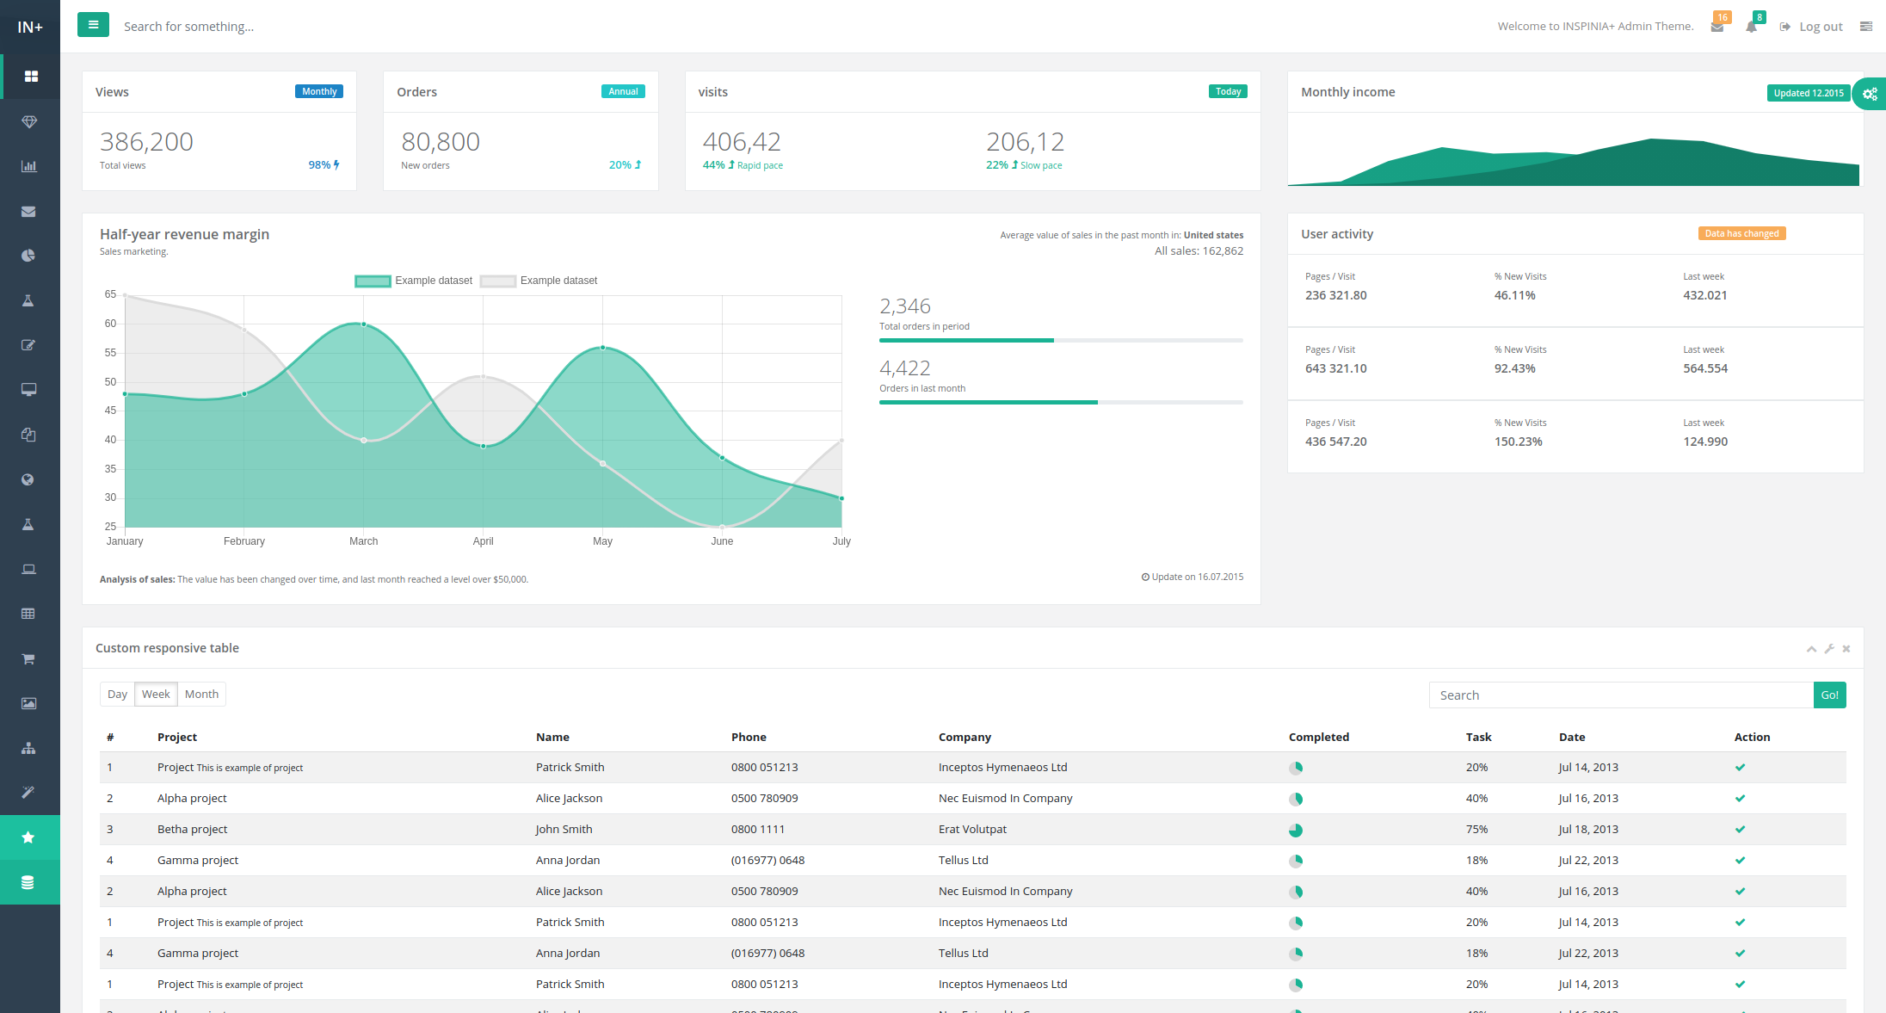Open the theme configuration gears button
The height and width of the screenshot is (1013, 1886).
click(x=1869, y=94)
